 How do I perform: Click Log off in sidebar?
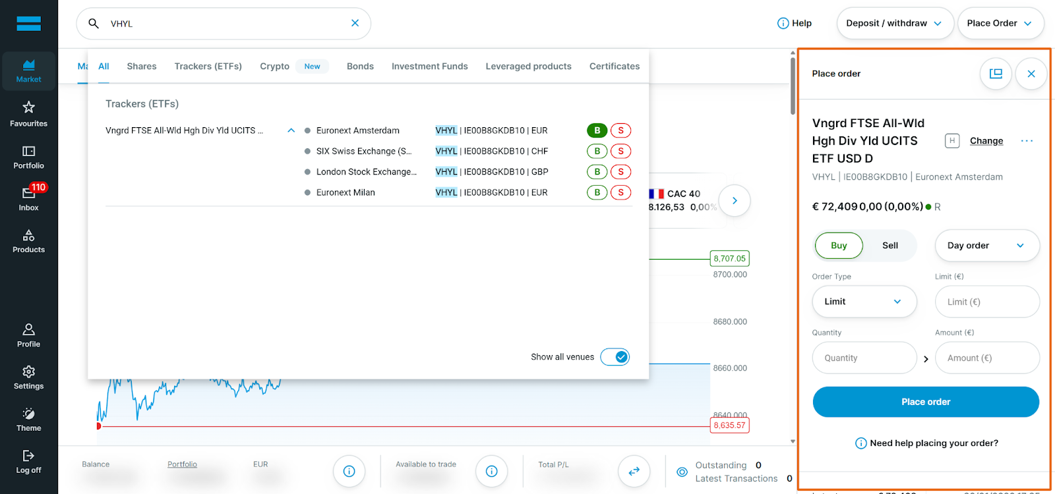28,462
